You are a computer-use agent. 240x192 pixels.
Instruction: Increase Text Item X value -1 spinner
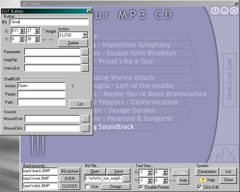[150, 171]
